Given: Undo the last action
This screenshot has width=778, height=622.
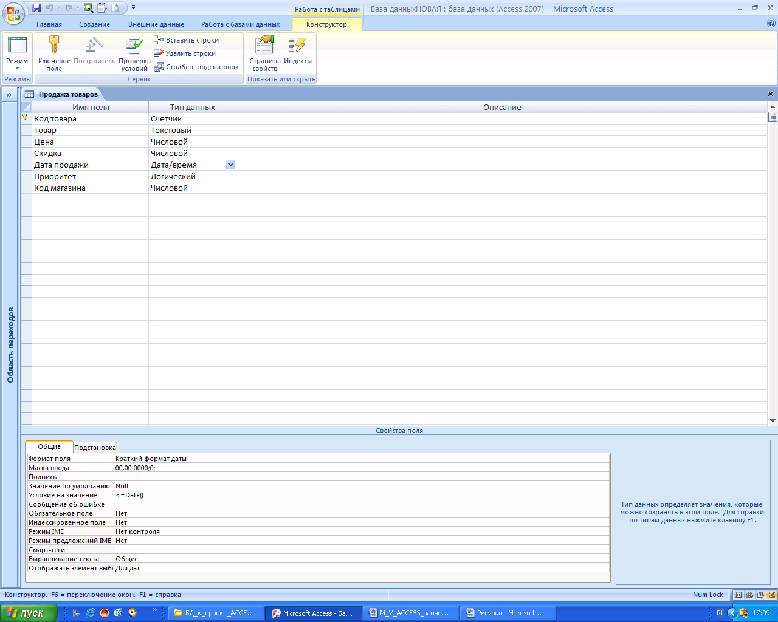Looking at the screenshot, I should [x=50, y=8].
